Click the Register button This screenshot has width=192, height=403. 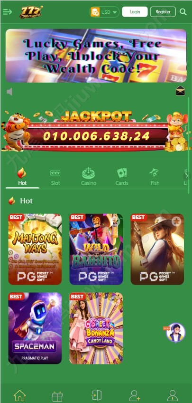tap(163, 12)
